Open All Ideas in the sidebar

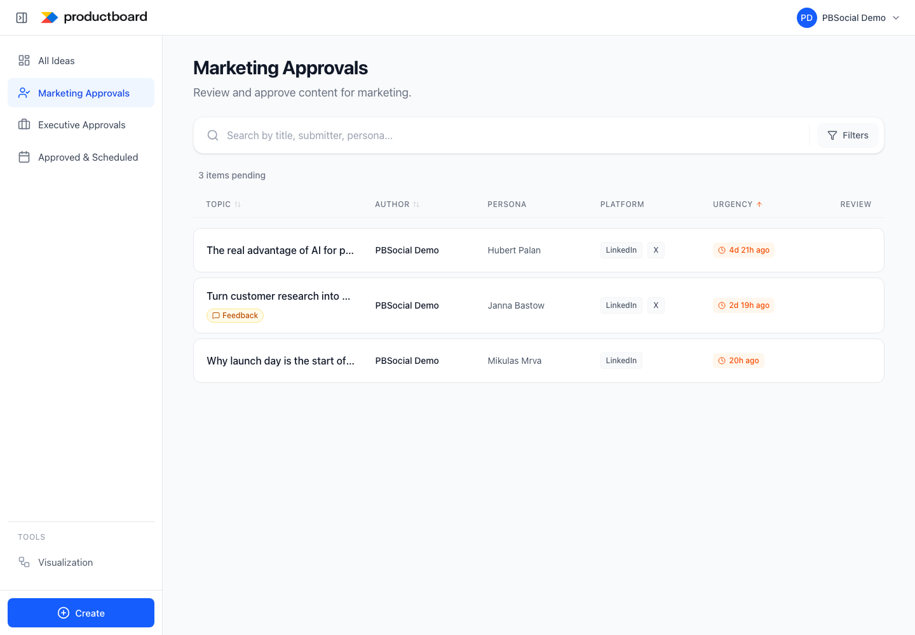coord(81,60)
